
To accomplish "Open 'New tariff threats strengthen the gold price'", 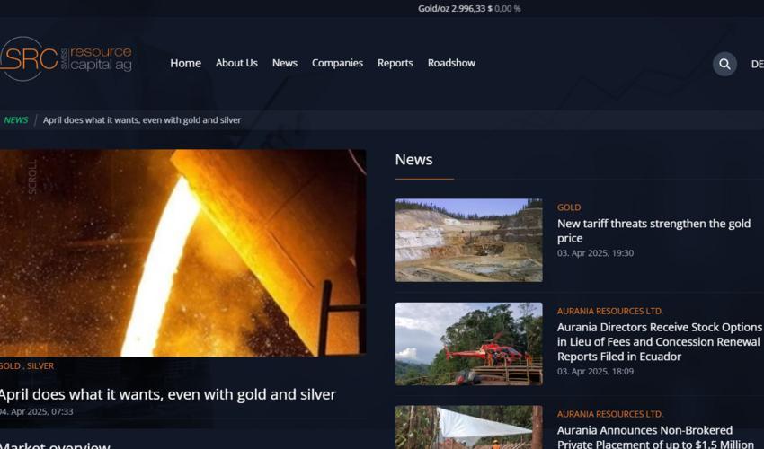I will click(x=653, y=231).
